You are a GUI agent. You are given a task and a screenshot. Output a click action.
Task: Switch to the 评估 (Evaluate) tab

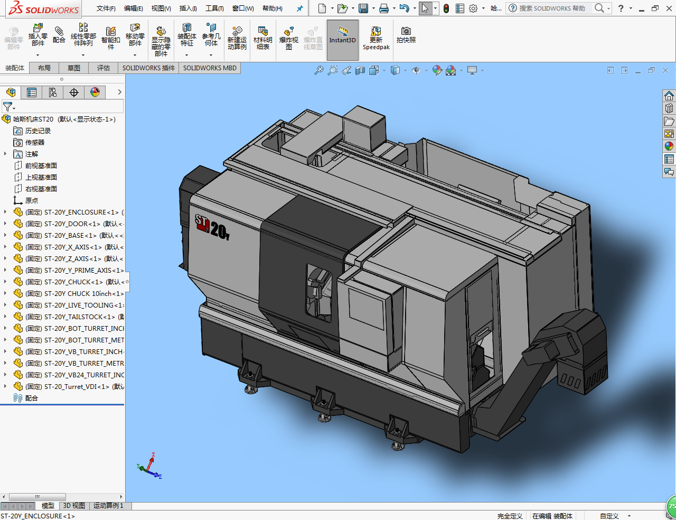coord(103,68)
